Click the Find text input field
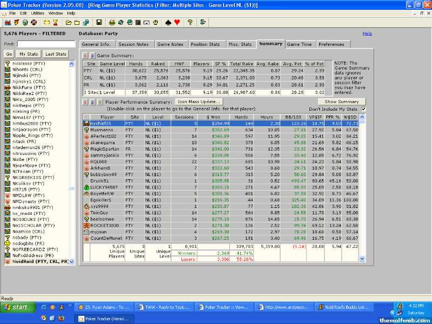This screenshot has height=324, width=432. (x=46, y=44)
